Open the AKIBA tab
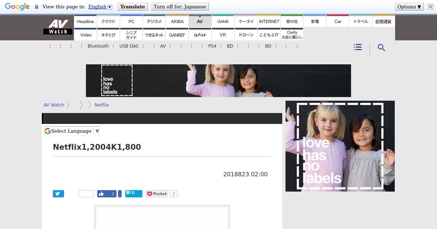Image resolution: width=437 pixels, height=229 pixels. click(x=177, y=21)
